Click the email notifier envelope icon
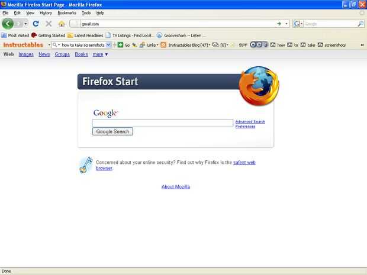This screenshot has height=275, width=367. point(215,45)
